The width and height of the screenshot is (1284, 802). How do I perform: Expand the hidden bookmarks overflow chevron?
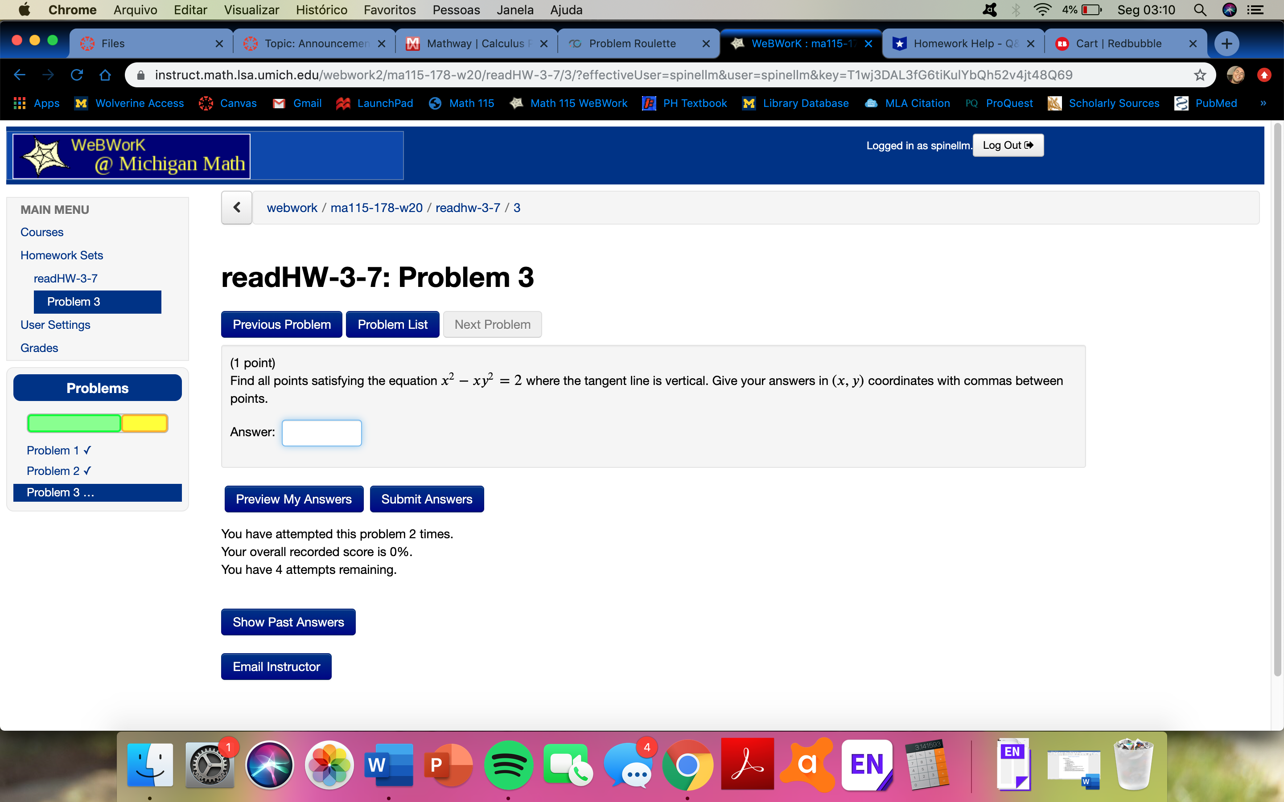[1263, 103]
